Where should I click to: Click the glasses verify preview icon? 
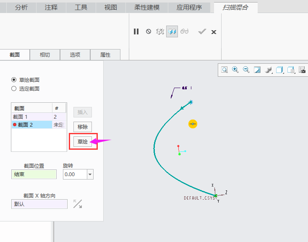pyautogui.click(x=185, y=31)
